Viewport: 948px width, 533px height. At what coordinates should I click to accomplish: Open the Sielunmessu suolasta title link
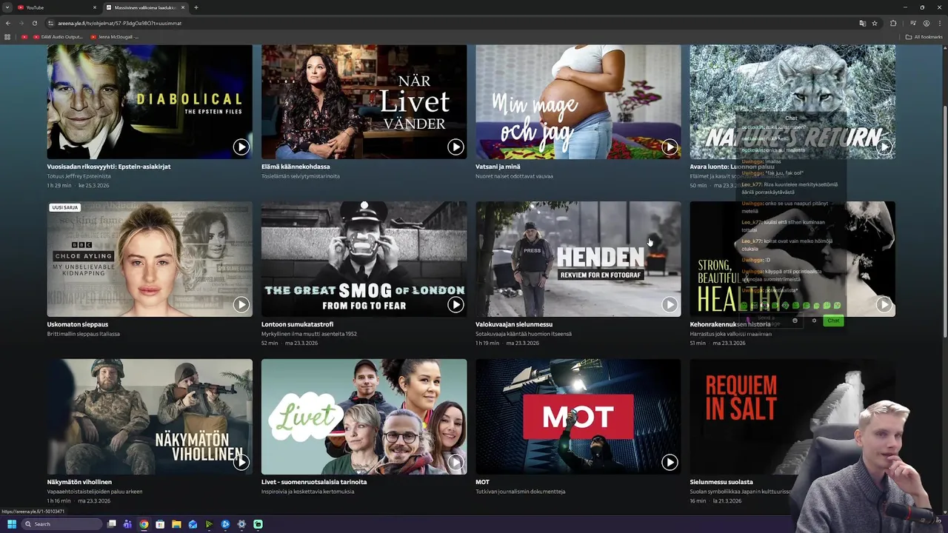pos(721,482)
